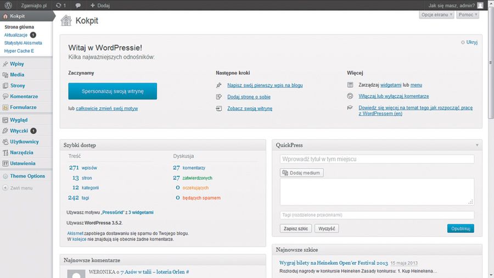Viewport: 494px width, 278px height.
Task: Open the Napisz swój pierwszy wpis link
Action: click(265, 85)
